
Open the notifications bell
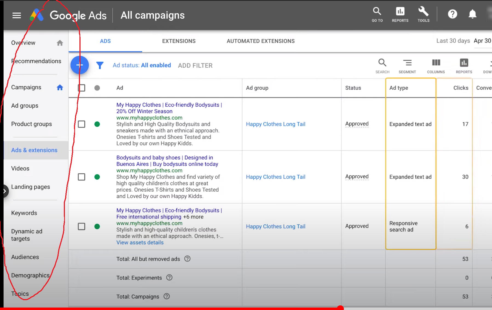pyautogui.click(x=472, y=14)
